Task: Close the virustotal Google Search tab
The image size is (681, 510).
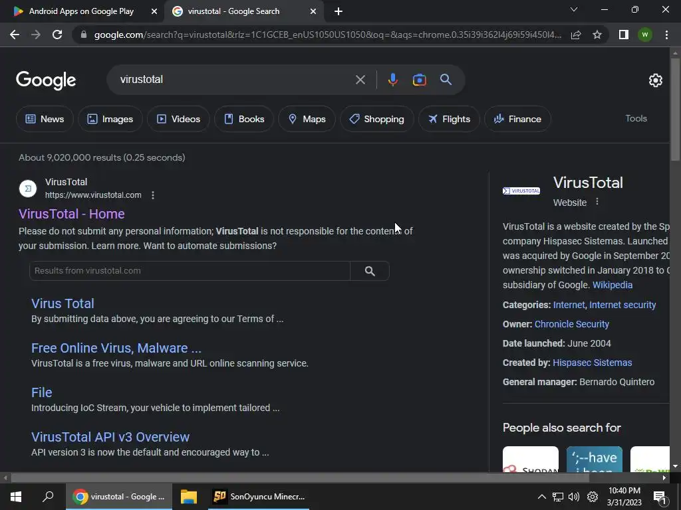Action: (313, 11)
